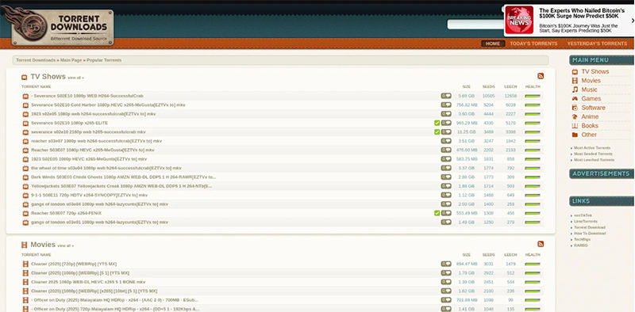Viewport: 635px width, 312px height.
Task: Click TV icon beside 9-1-1 S08E11 row
Action: (x=25, y=196)
